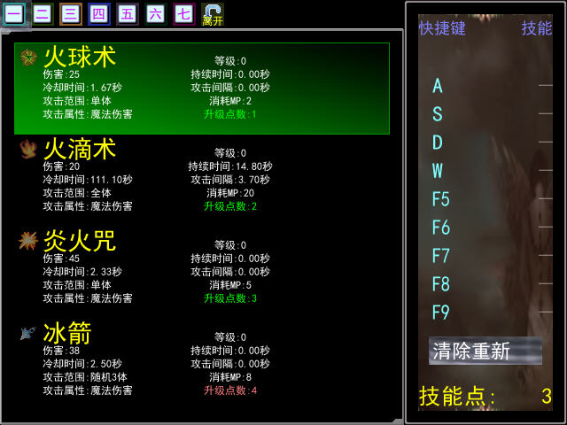Screen dimensions: 567x425
Task: Click 消耗MP:2 on 火球术
Action: [x=230, y=101]
